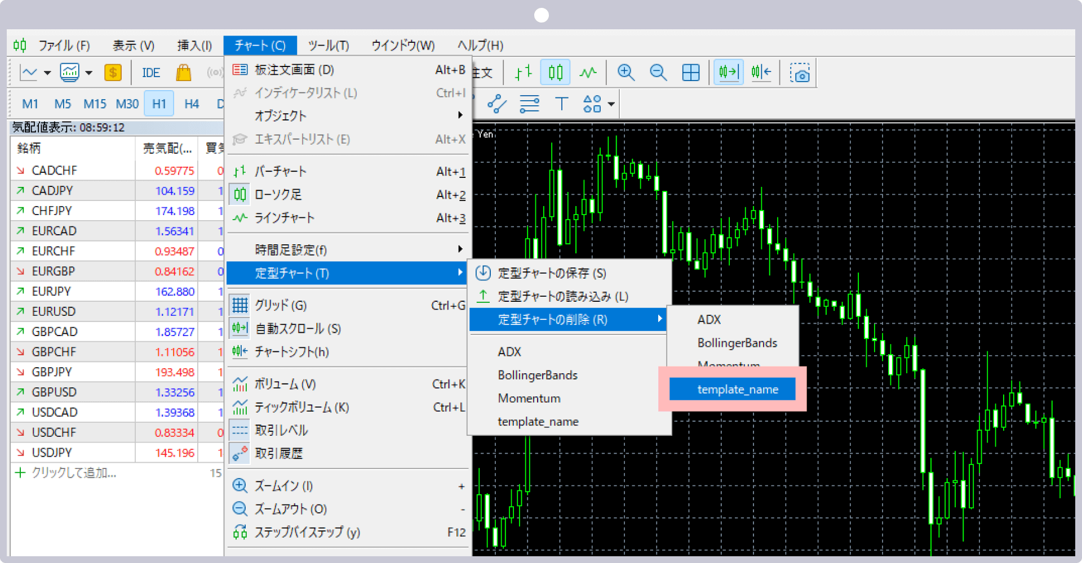Screen dimensions: 1082x563
Task: Choose 定型チャートの保存 (S) option
Action: click(552, 273)
